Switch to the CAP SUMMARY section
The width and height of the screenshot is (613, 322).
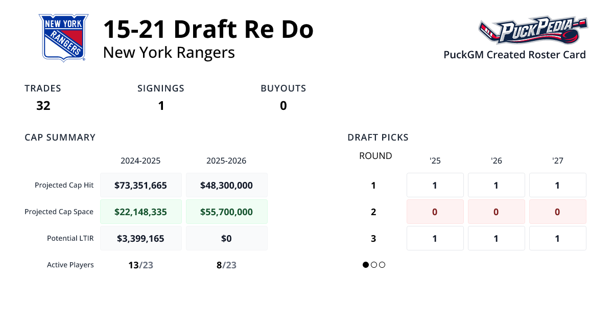[x=60, y=137]
